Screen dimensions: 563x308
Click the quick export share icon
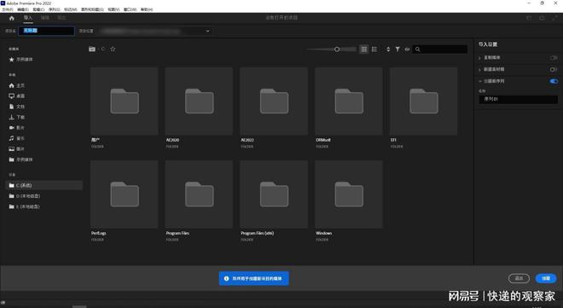pyautogui.click(x=542, y=18)
